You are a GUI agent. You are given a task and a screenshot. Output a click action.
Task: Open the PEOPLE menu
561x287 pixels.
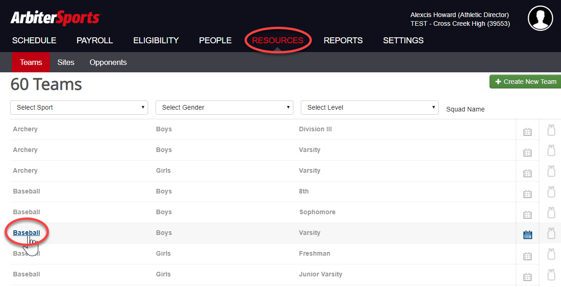tap(215, 41)
